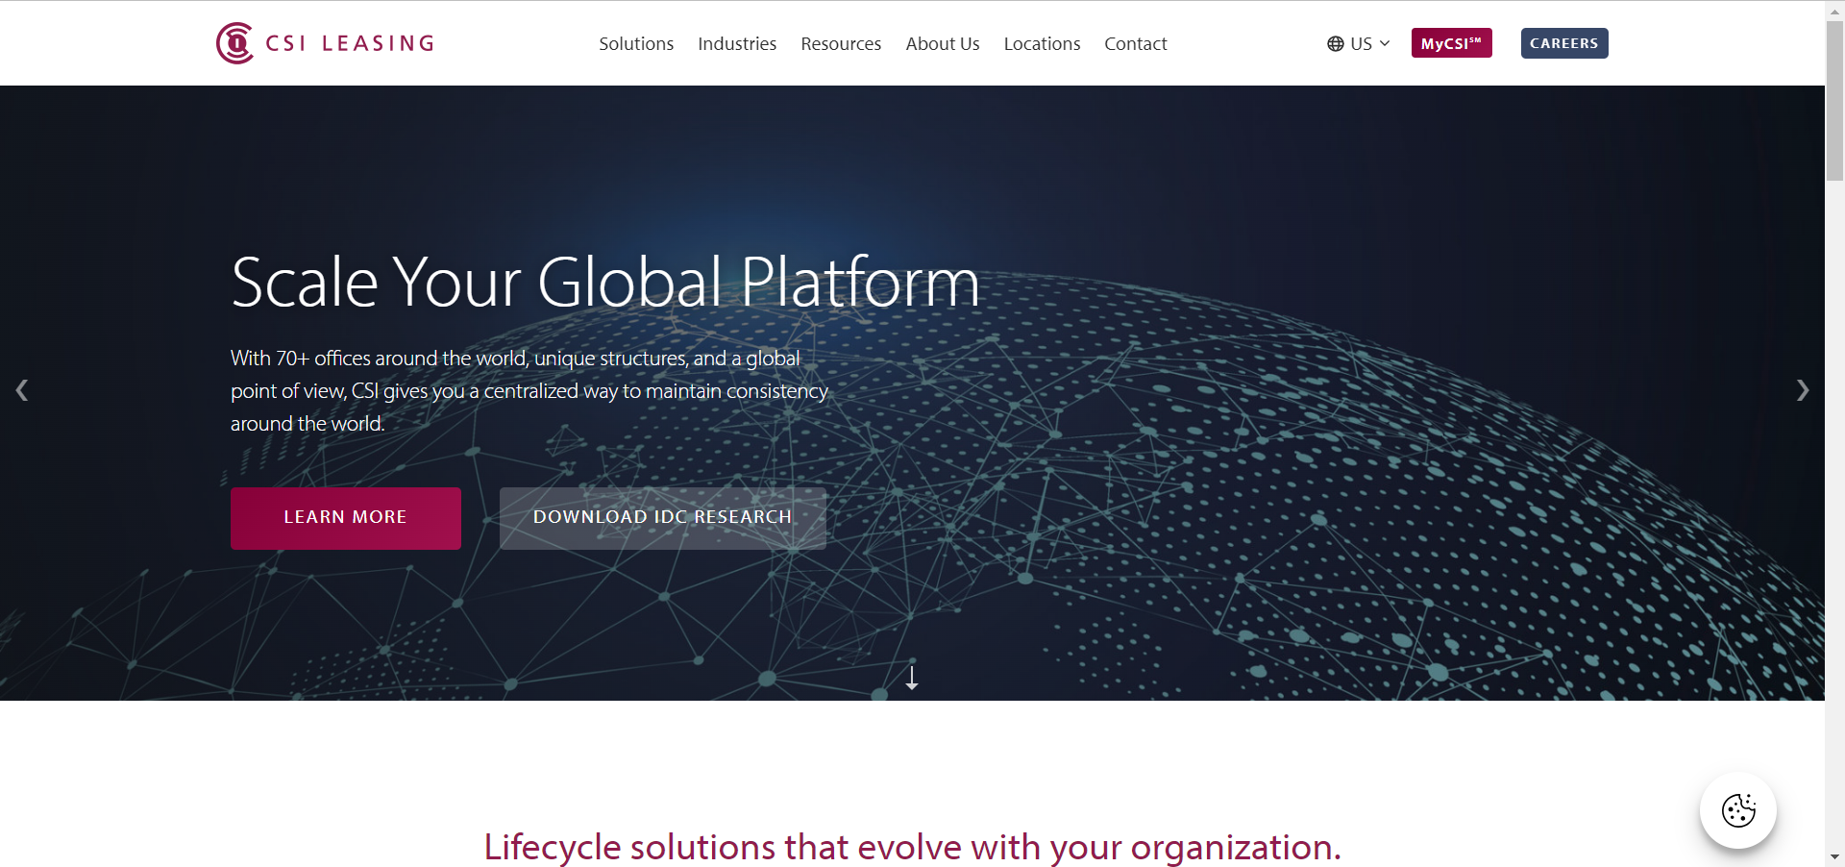Open the Industries menu
Image resolution: width=1845 pixels, height=867 pixels.
point(737,44)
